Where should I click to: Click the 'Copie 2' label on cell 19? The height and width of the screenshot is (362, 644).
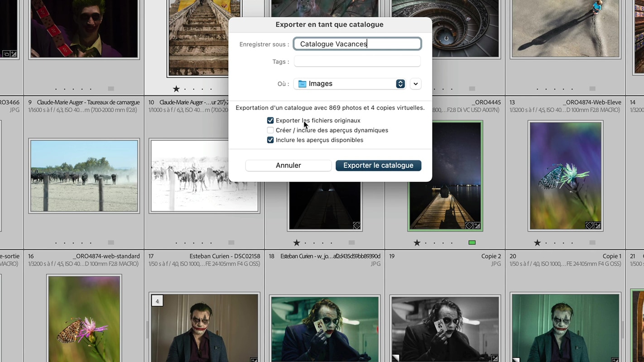(491, 256)
